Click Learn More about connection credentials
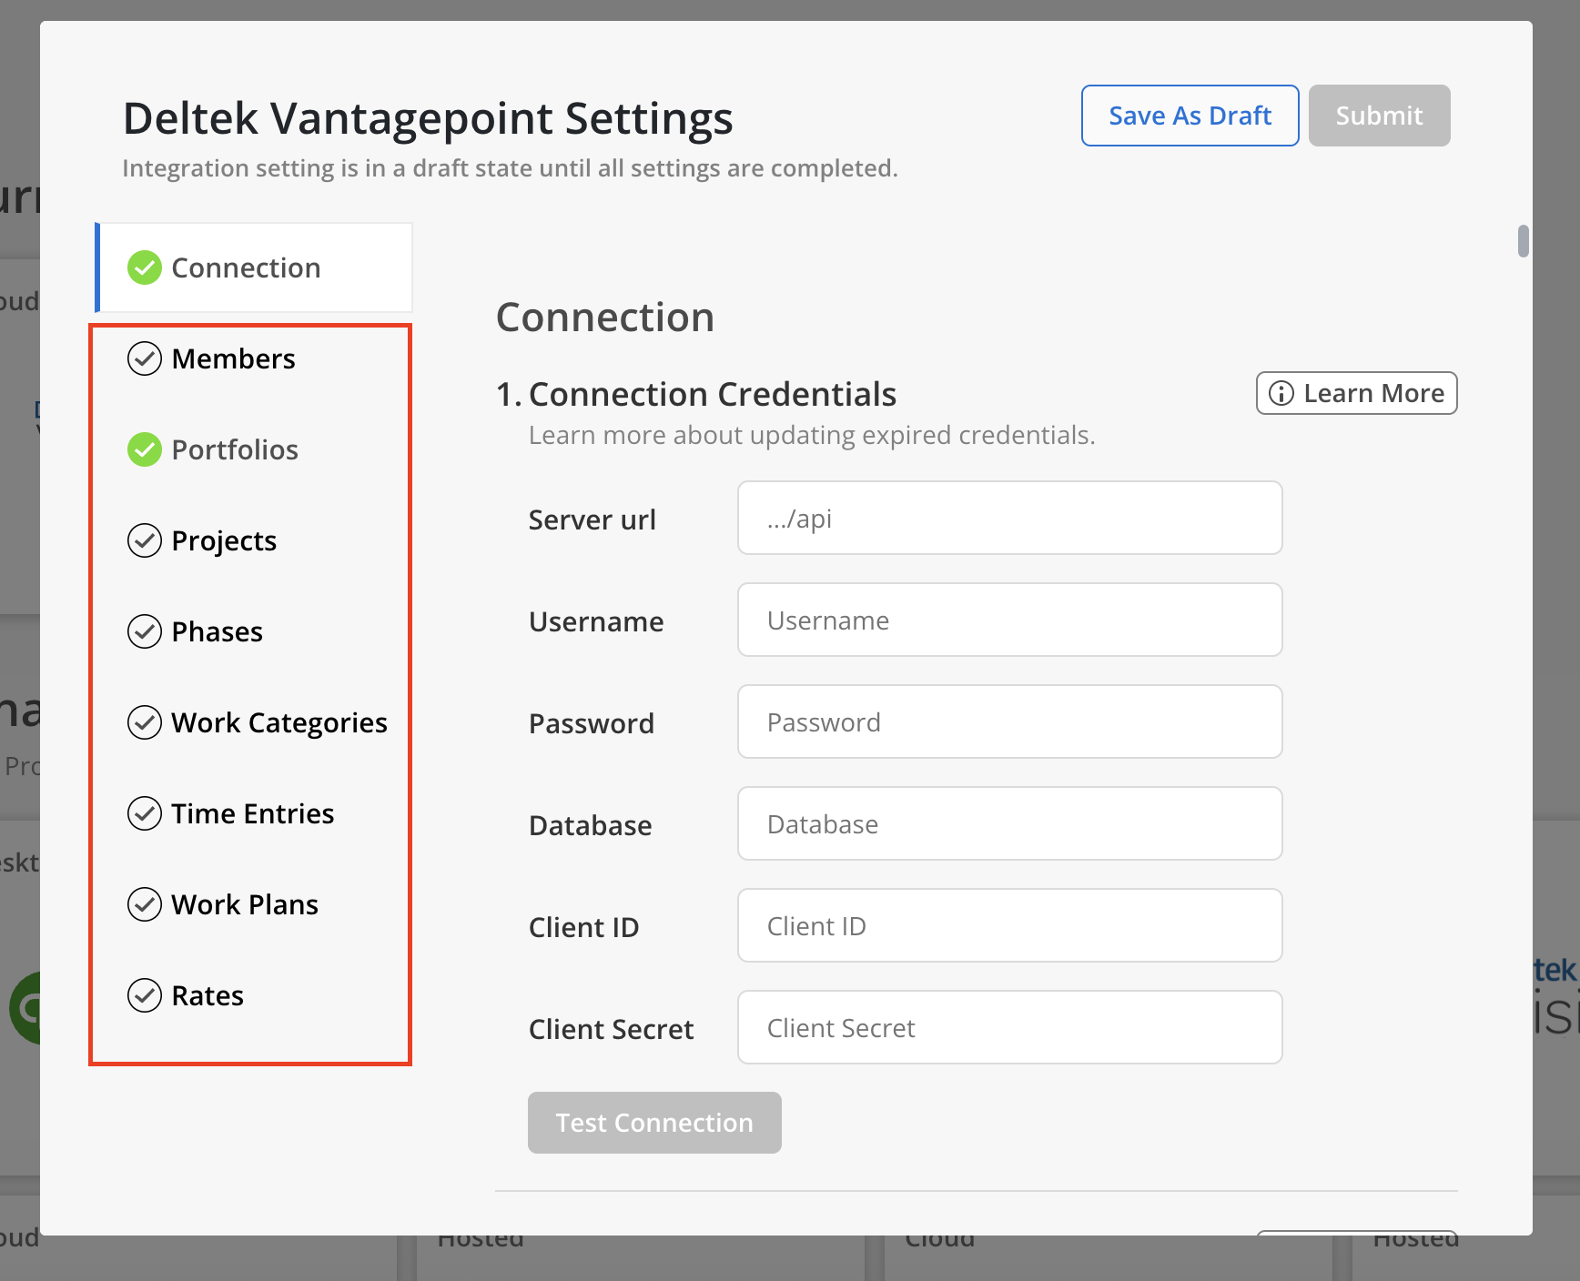1580x1281 pixels. [1356, 393]
